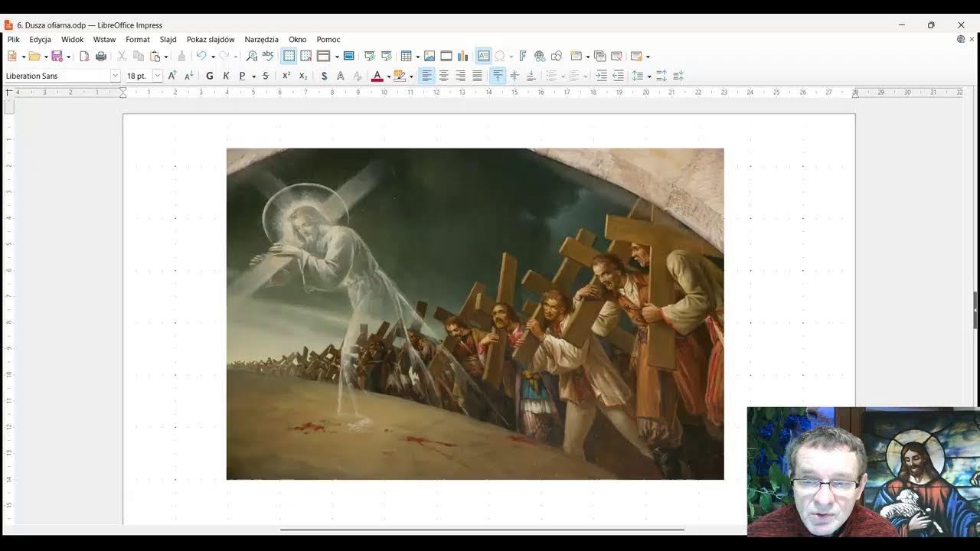Screen dimensions: 980x551
Task: Open the Insert Table dropdown arrow
Action: (417, 57)
